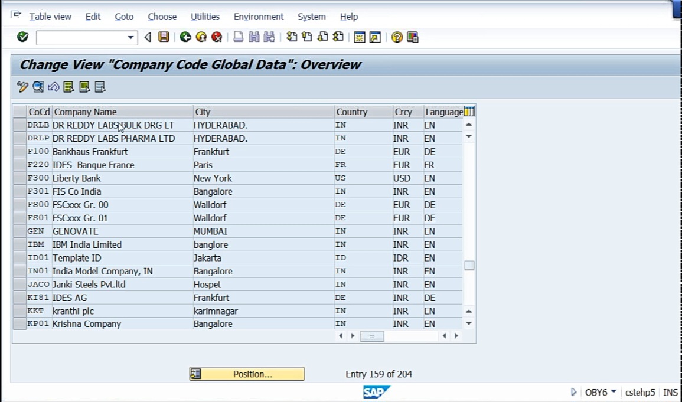
Task: Open the Help question mark icon
Action: 397,37
